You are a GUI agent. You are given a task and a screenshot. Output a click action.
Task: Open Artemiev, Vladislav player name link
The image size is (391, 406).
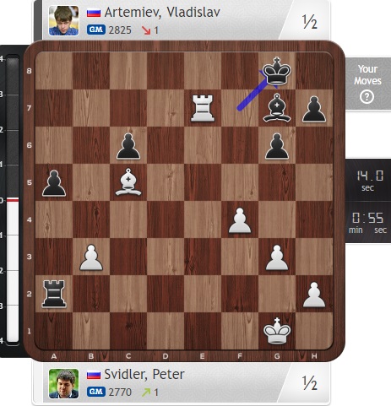pyautogui.click(x=162, y=13)
